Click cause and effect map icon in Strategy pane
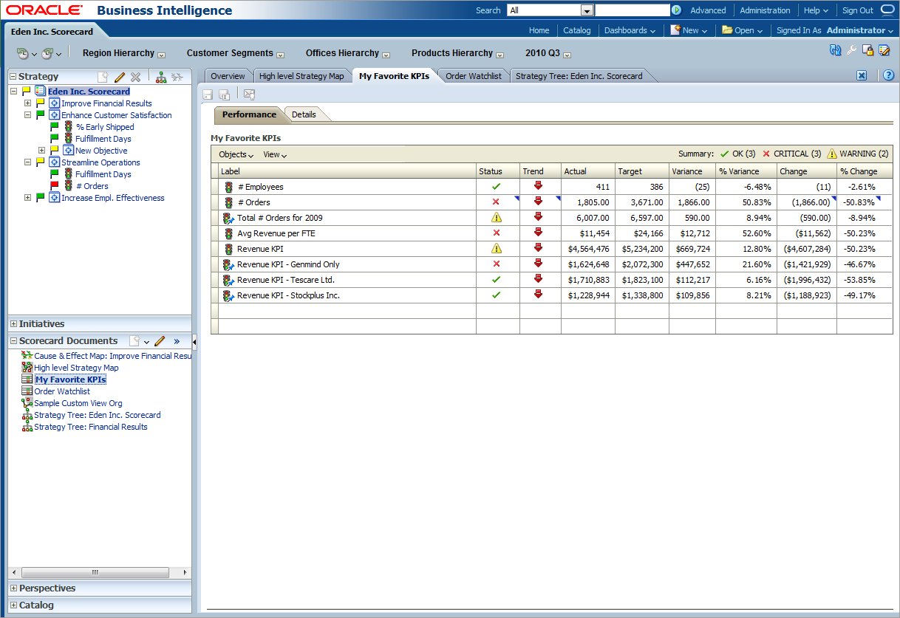Image resolution: width=900 pixels, height=618 pixels. [177, 77]
